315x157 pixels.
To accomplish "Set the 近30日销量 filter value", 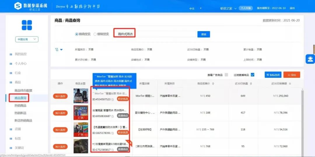I will [x=206, y=50].
